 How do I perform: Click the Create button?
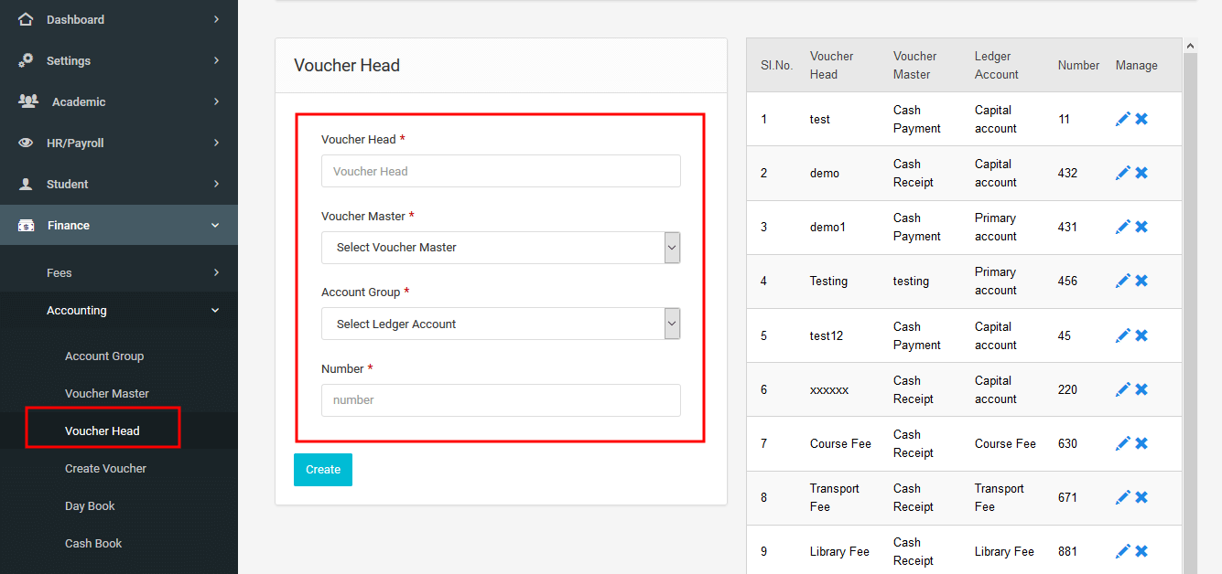[323, 470]
